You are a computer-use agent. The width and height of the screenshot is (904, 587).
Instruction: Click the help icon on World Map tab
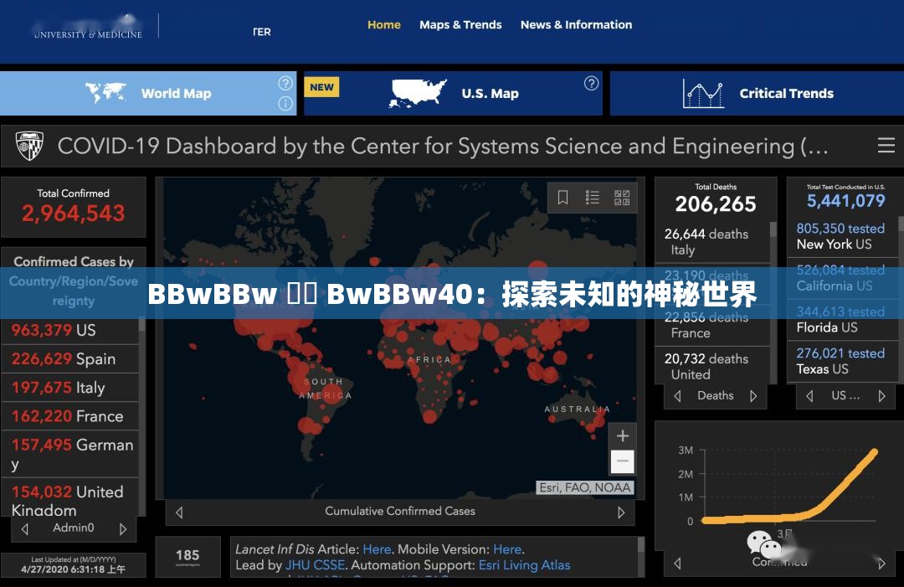[285, 84]
